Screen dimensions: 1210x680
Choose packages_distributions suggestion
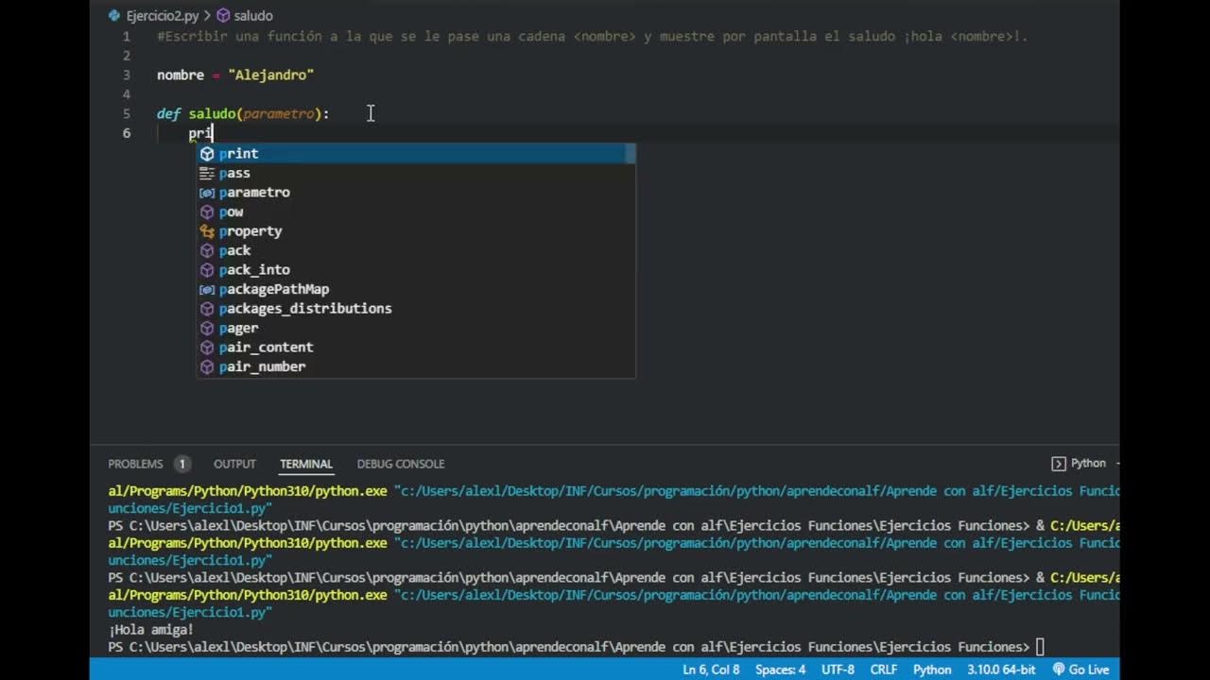(416, 308)
